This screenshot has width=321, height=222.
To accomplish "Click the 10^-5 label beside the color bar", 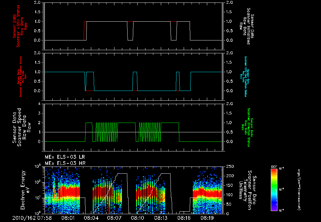I will coord(281,190).
